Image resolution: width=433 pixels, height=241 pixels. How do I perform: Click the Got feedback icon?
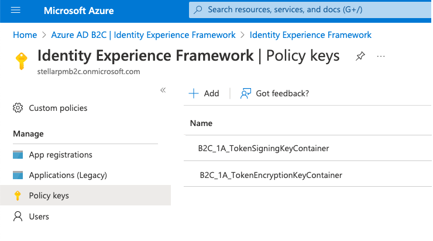(246, 93)
